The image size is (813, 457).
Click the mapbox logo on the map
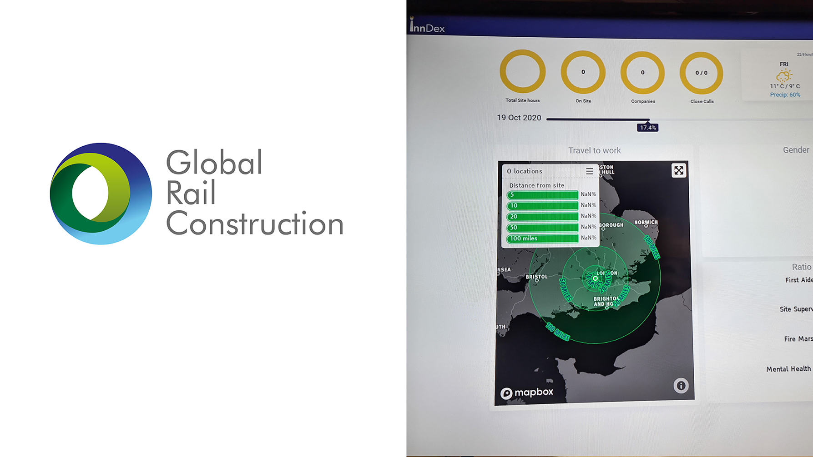pyautogui.click(x=527, y=392)
